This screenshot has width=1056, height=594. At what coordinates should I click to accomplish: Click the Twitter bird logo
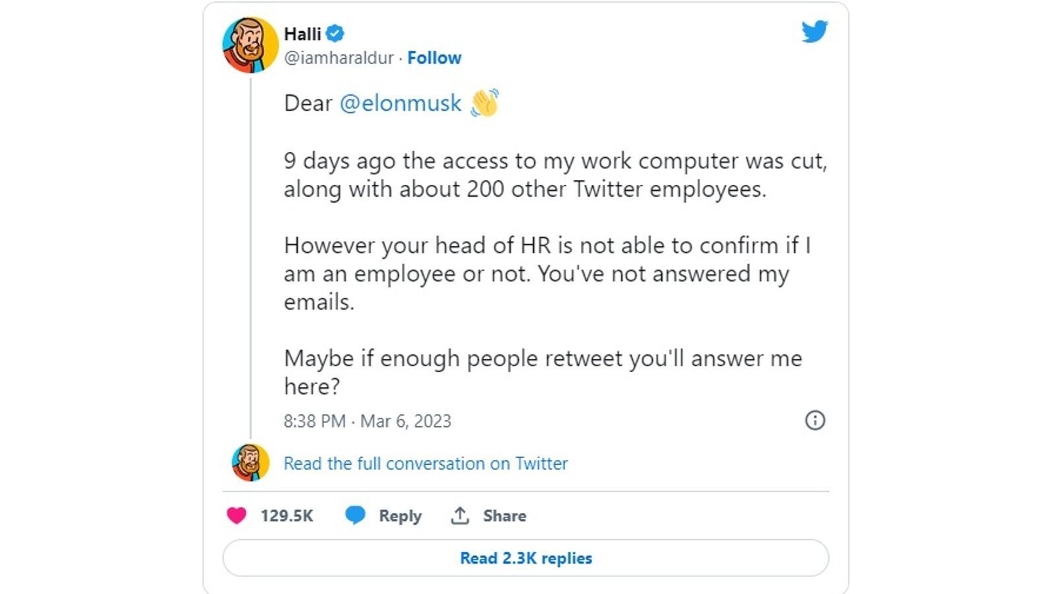pos(814,32)
